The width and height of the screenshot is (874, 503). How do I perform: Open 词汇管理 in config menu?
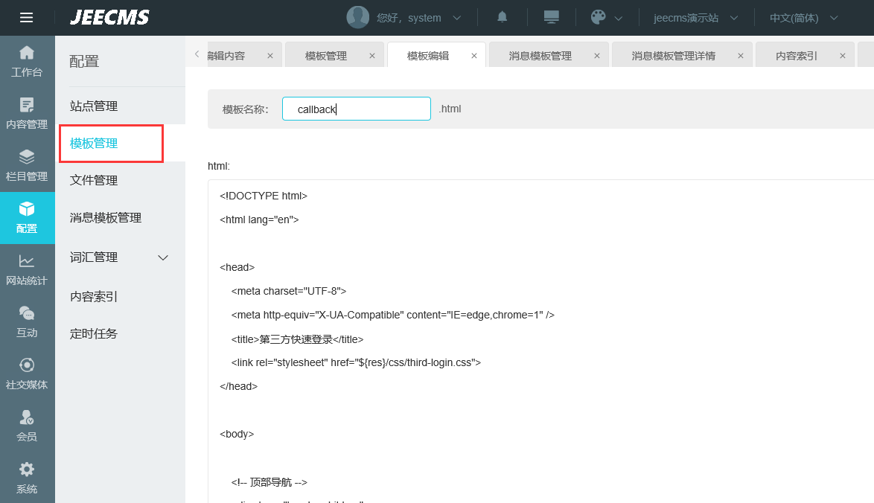pos(94,257)
